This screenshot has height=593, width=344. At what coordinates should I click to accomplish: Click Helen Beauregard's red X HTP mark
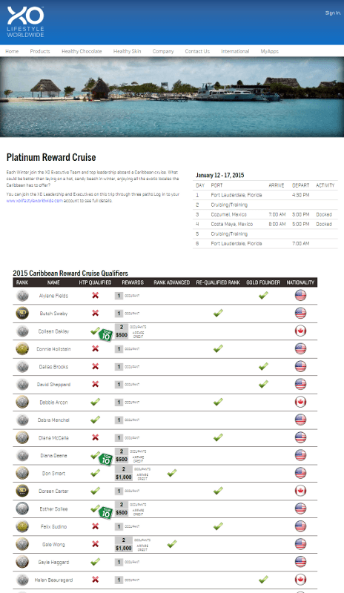pos(96,580)
